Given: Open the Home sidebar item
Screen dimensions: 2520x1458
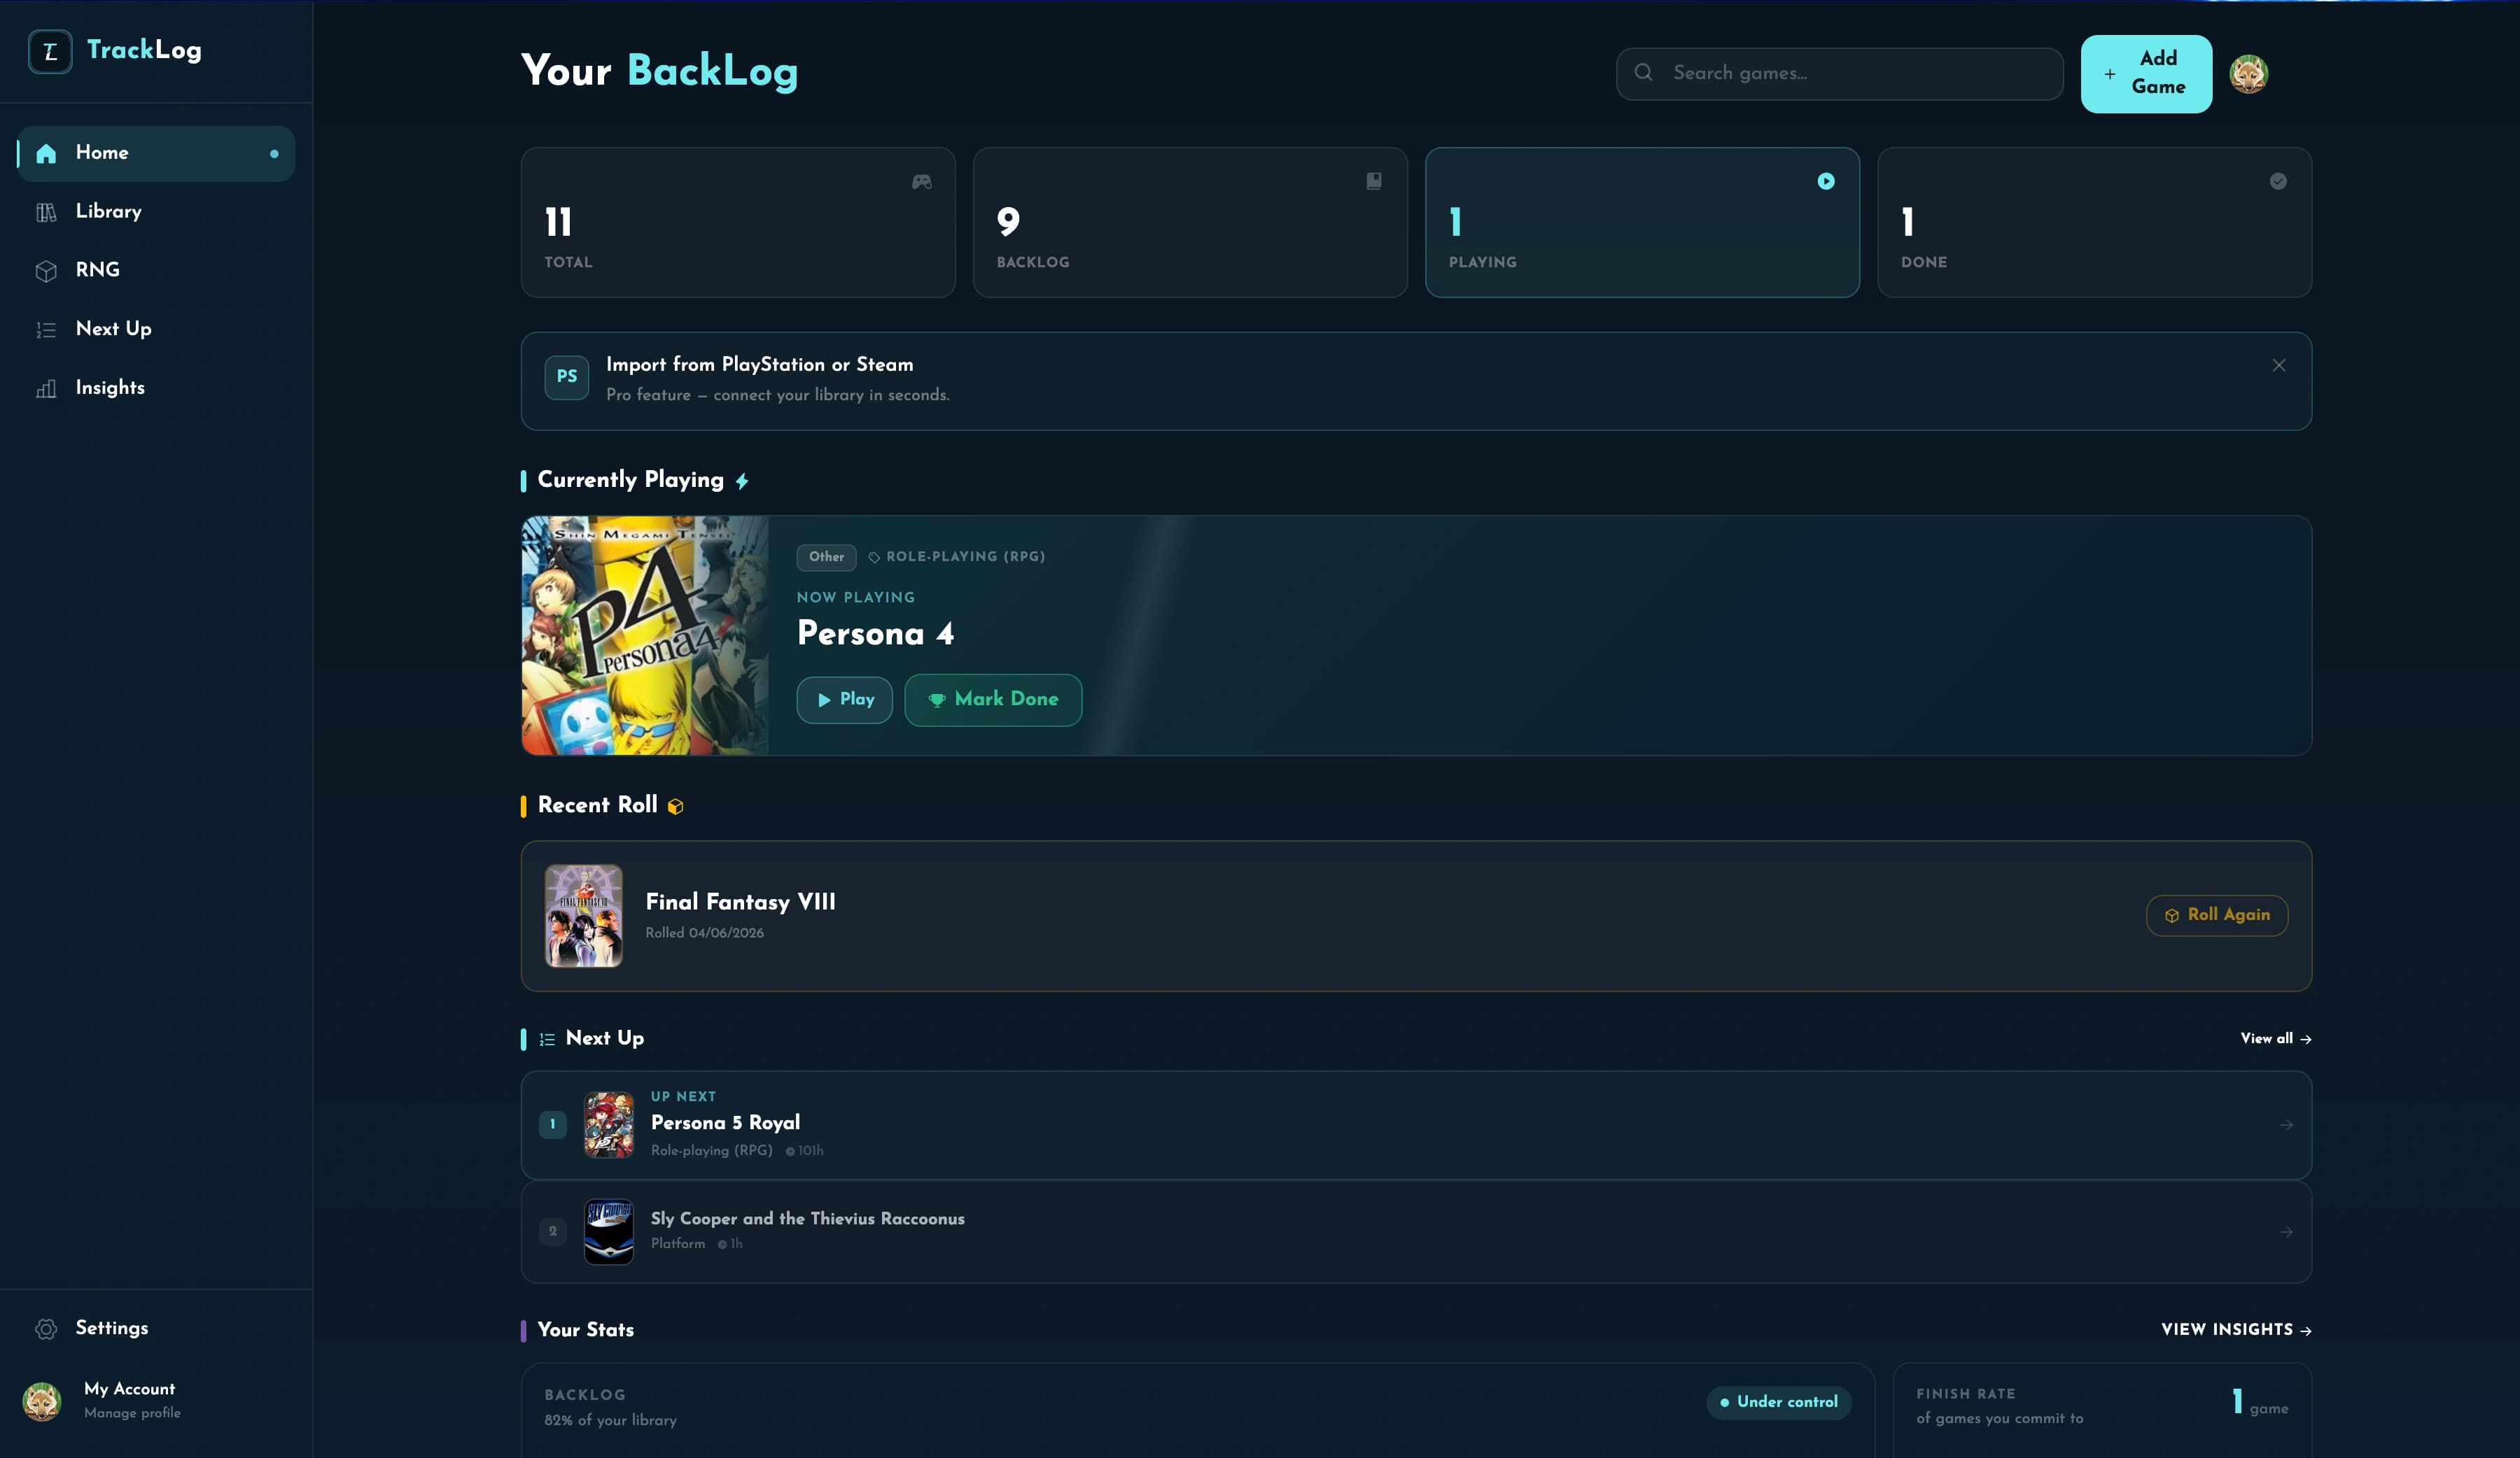Looking at the screenshot, I should 156,153.
